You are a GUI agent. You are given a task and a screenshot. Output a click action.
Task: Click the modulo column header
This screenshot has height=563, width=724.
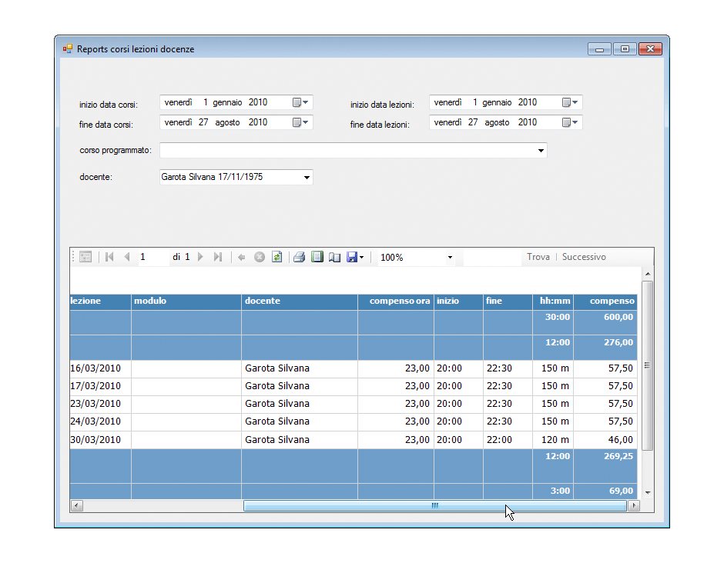[x=186, y=301]
